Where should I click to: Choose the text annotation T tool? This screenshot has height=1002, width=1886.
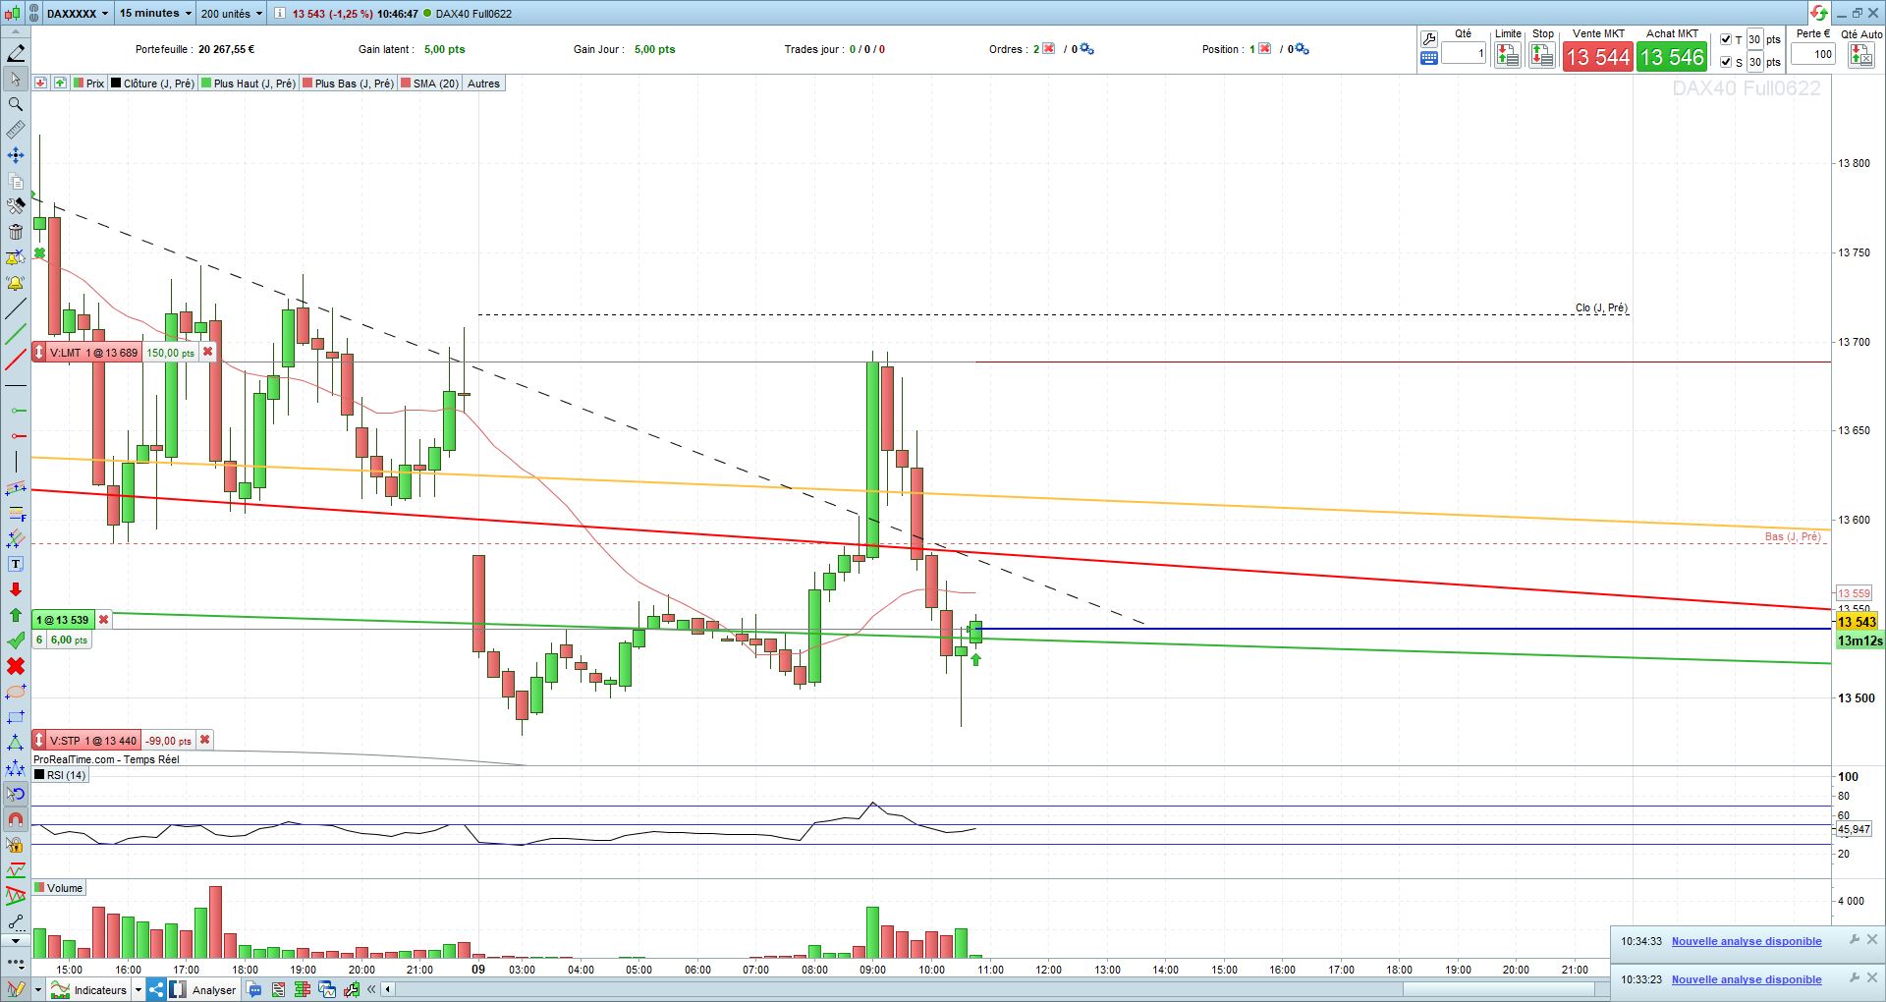[16, 564]
